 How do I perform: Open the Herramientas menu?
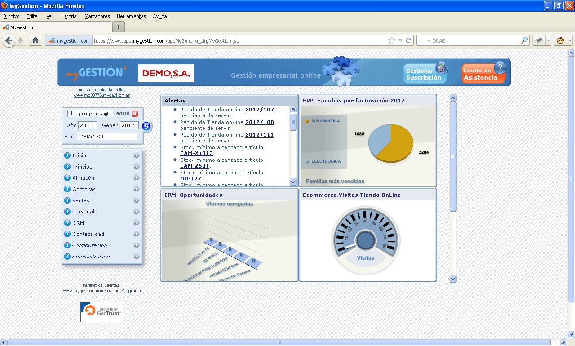pos(131,16)
